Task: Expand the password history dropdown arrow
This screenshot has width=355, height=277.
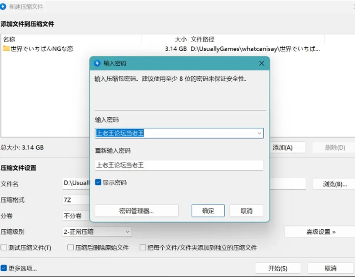Action: (260, 133)
